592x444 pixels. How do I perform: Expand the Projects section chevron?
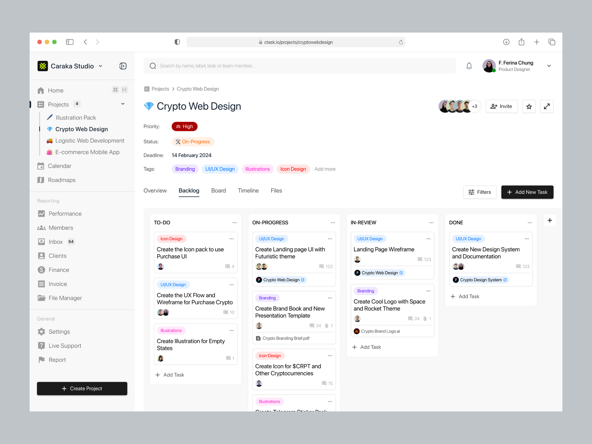122,104
